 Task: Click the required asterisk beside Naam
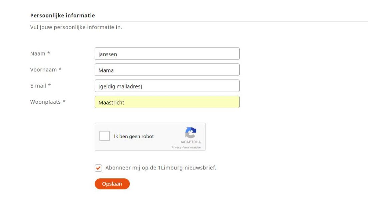(x=49, y=53)
